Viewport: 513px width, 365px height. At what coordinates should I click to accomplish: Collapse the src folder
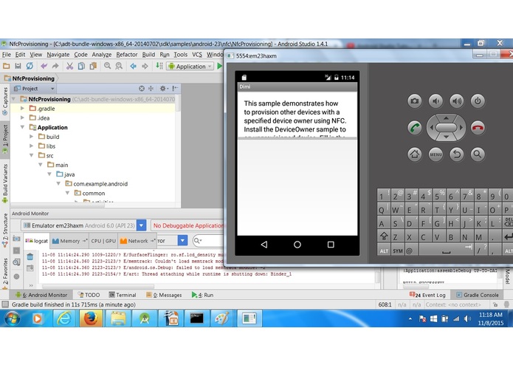coord(32,155)
